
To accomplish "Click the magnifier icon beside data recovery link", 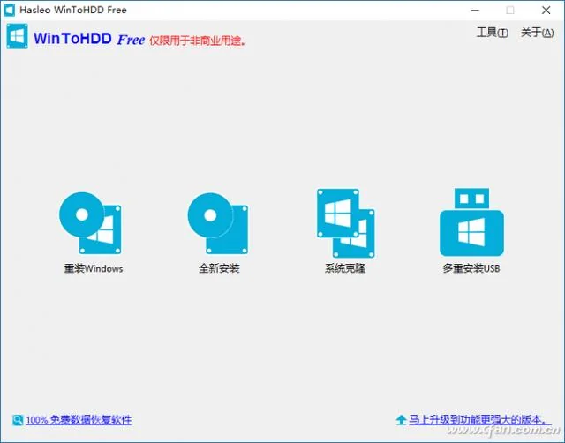I will point(18,420).
